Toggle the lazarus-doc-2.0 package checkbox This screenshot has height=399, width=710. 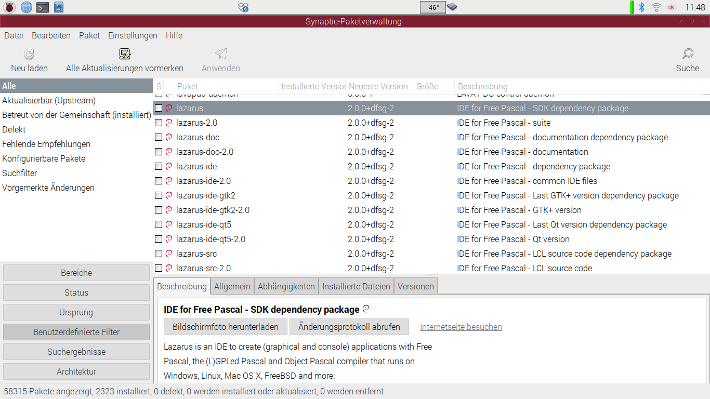(x=159, y=152)
